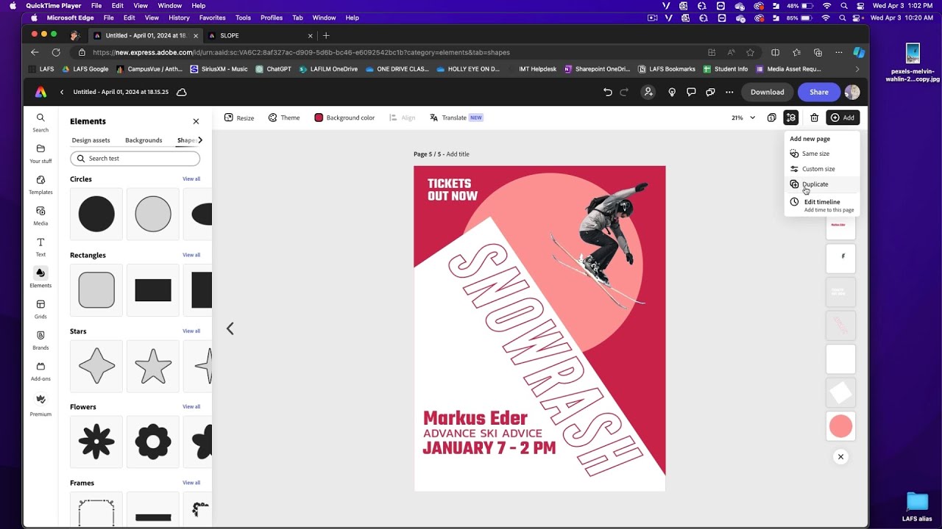Go back with the header chevron beside Untitled

pos(62,92)
